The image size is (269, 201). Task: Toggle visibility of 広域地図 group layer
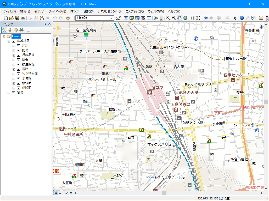(14, 41)
